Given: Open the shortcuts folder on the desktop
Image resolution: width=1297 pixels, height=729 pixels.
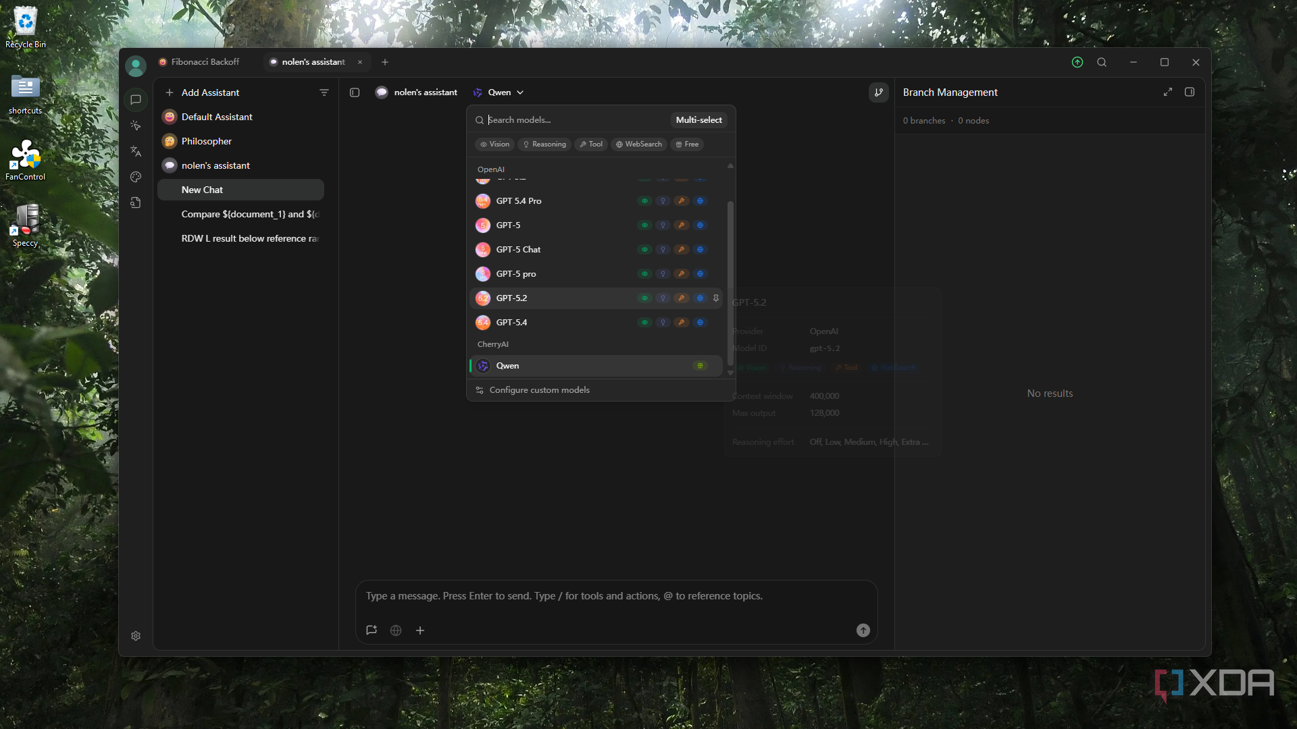Looking at the screenshot, I should tap(26, 94).
